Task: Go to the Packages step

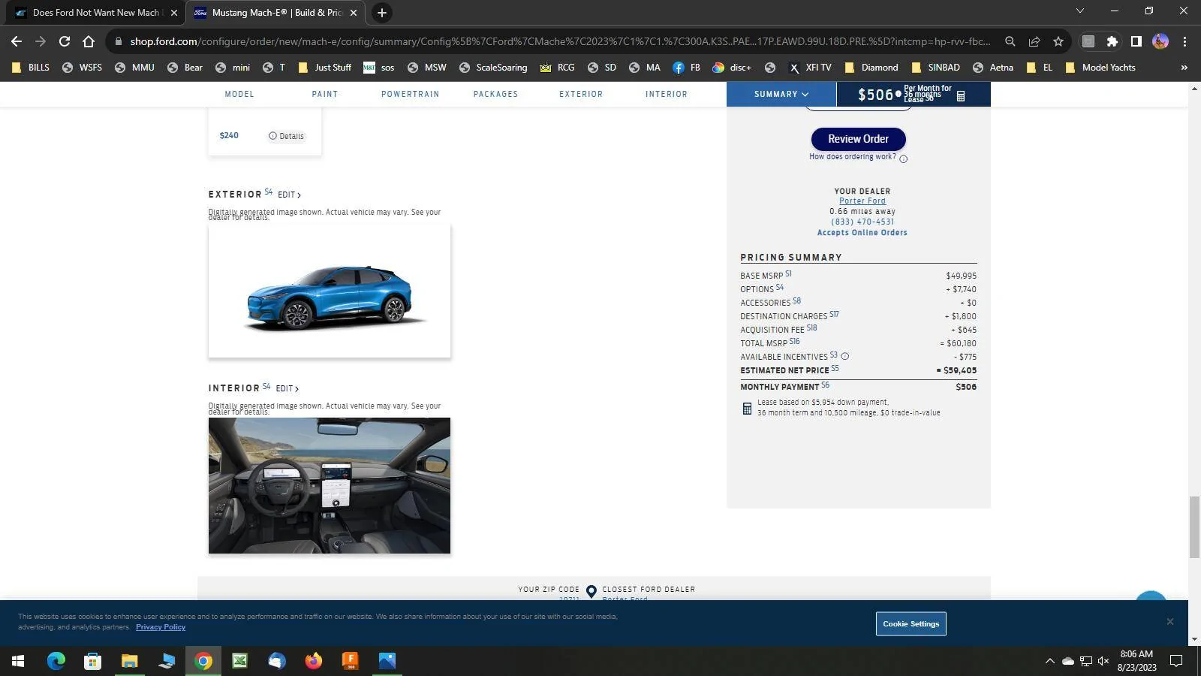Action: [495, 94]
